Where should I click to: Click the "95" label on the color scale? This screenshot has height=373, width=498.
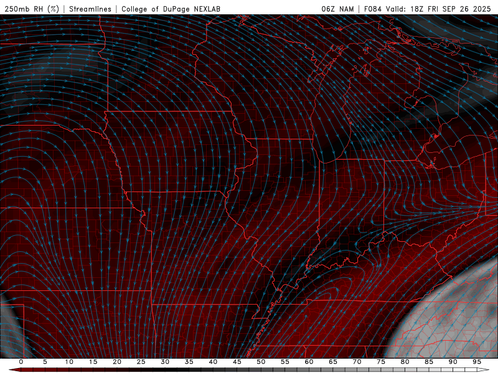[477, 362]
